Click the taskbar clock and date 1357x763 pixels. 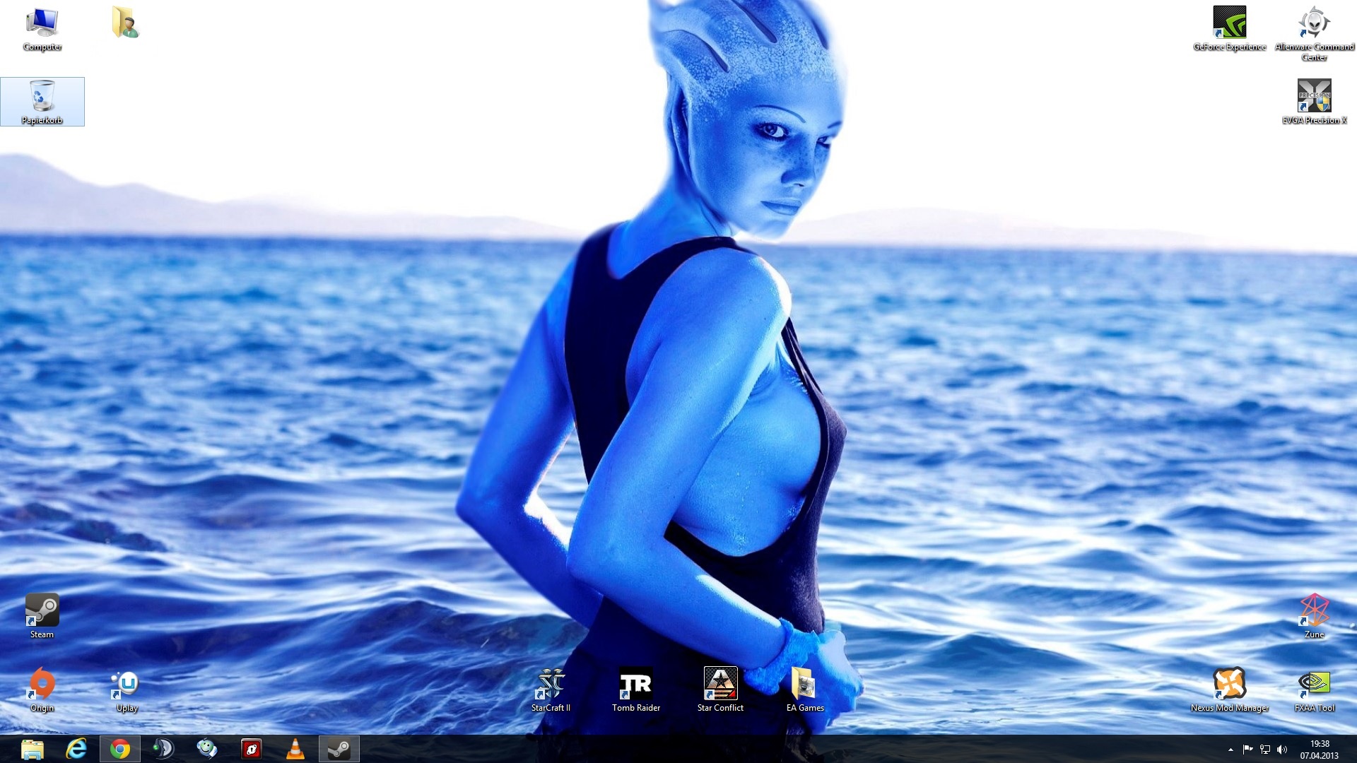[1320, 750]
